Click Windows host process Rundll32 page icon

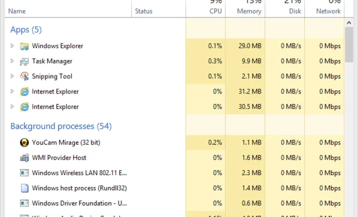tap(24, 188)
